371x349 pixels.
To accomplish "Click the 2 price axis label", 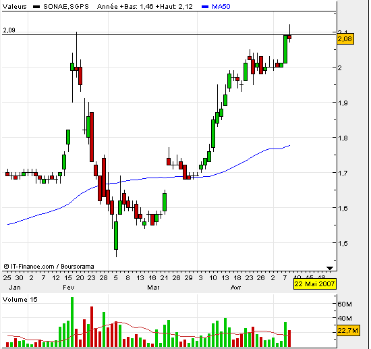I will [340, 68].
